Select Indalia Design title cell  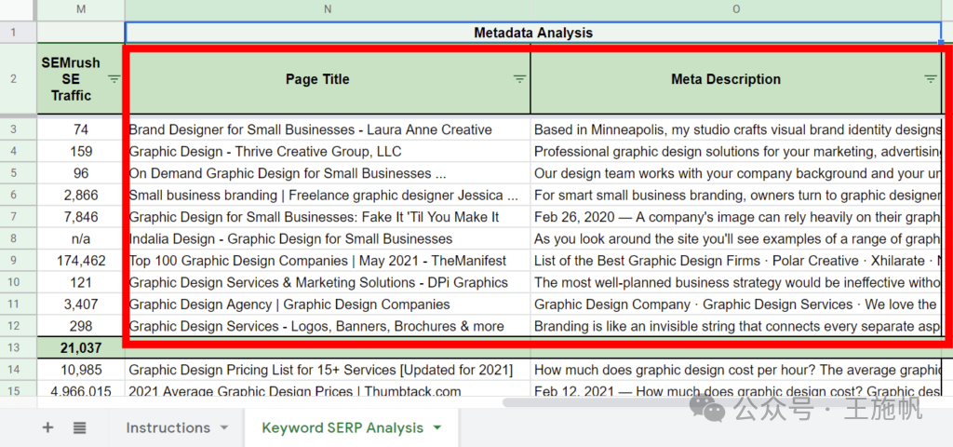(x=328, y=239)
